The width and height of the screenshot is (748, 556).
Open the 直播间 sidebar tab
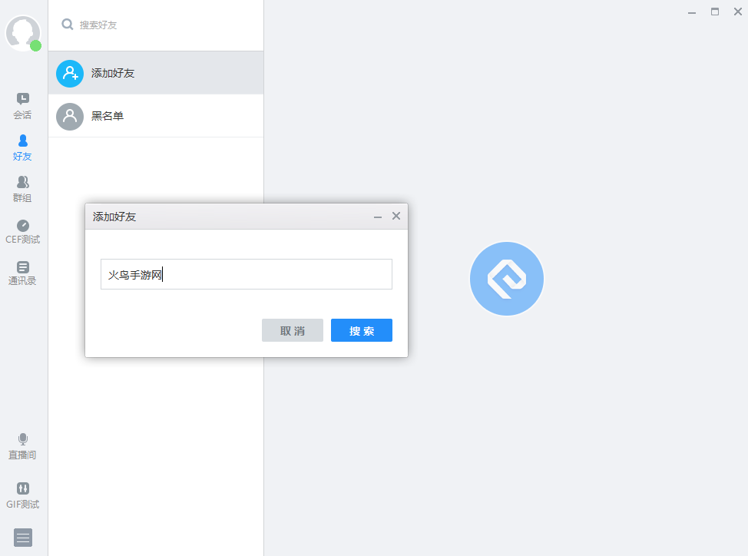point(22,446)
